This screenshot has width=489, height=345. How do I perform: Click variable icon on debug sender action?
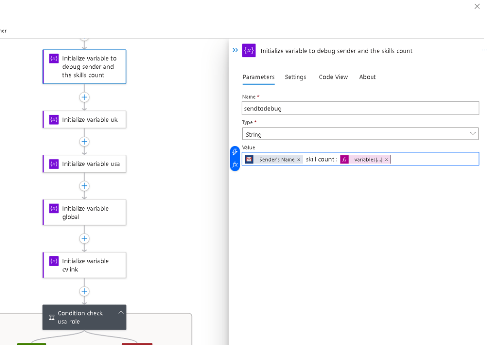click(x=54, y=58)
